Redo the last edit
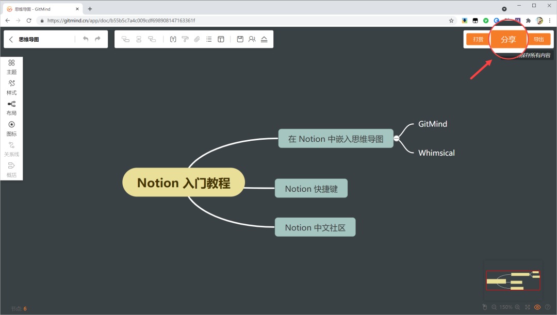 [97, 39]
